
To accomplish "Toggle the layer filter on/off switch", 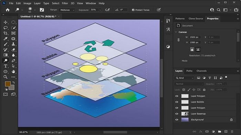I will (226, 77).
